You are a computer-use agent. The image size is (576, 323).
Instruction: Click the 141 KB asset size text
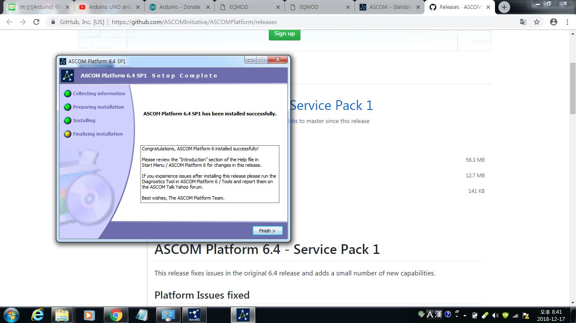476,191
